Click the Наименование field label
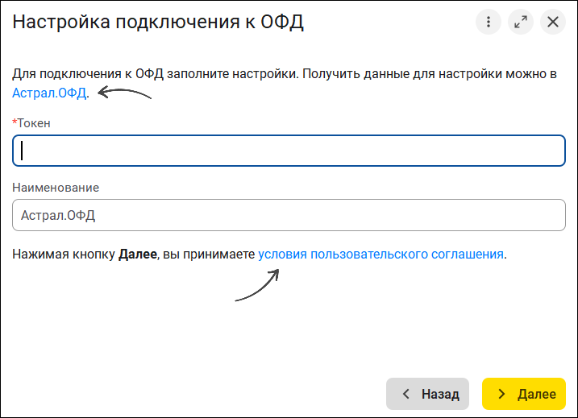Image resolution: width=578 pixels, height=418 pixels. [x=56, y=188]
